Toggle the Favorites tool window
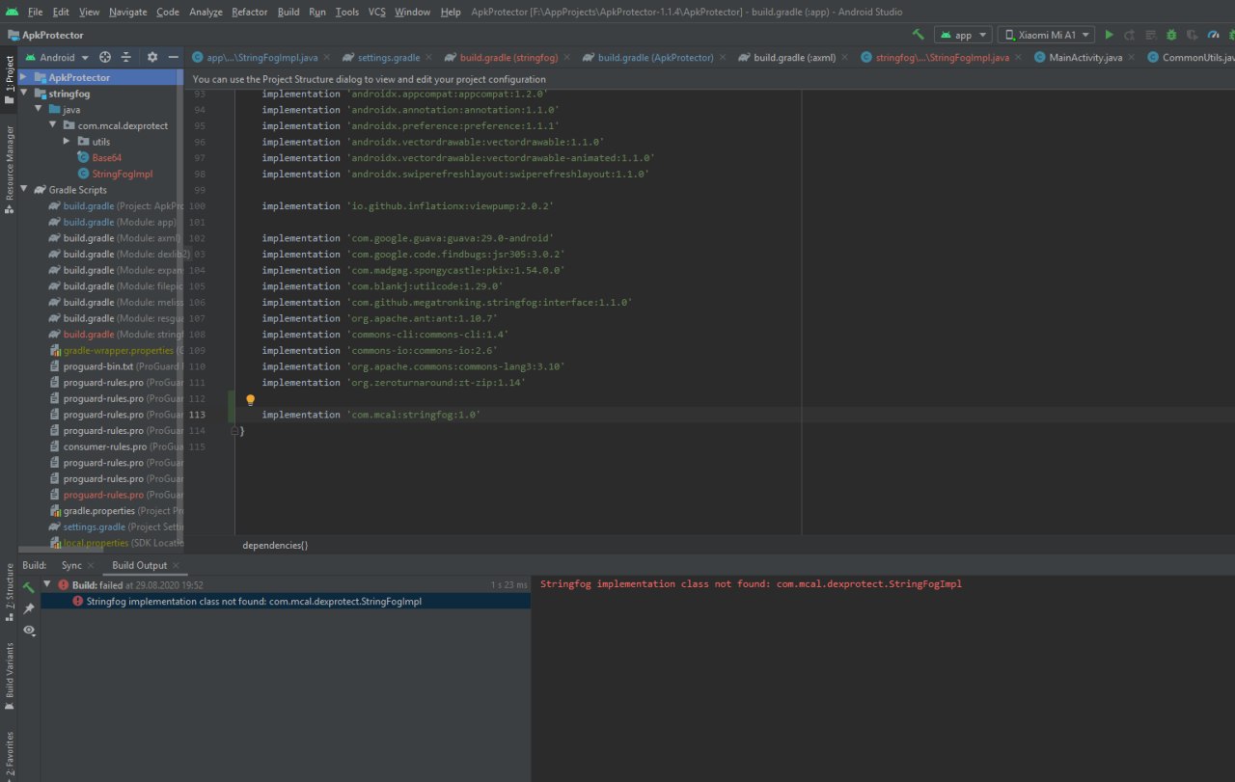This screenshot has width=1235, height=782. tap(9, 755)
